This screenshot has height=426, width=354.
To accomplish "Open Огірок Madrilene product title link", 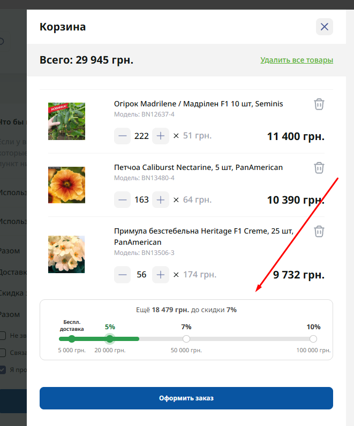I will click(198, 104).
